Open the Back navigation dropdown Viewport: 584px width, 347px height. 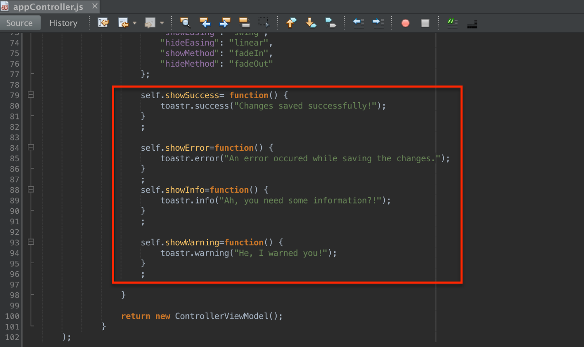click(x=135, y=23)
